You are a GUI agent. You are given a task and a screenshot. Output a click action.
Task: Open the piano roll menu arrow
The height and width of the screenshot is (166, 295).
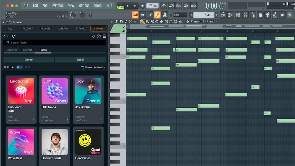(112, 22)
